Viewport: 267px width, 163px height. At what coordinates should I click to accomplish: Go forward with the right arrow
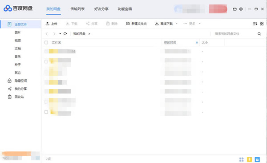click(x=54, y=34)
